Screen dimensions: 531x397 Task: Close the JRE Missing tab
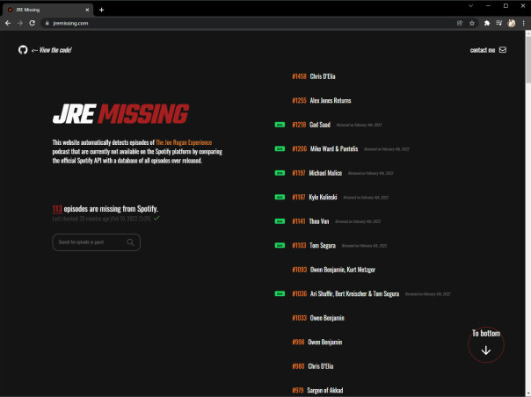tap(87, 10)
